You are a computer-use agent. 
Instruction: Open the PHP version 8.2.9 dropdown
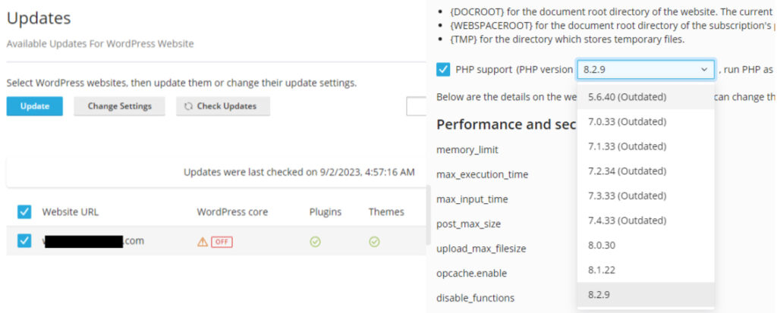point(645,70)
